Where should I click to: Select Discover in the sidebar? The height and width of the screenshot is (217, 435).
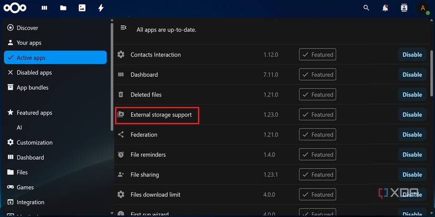[55, 28]
